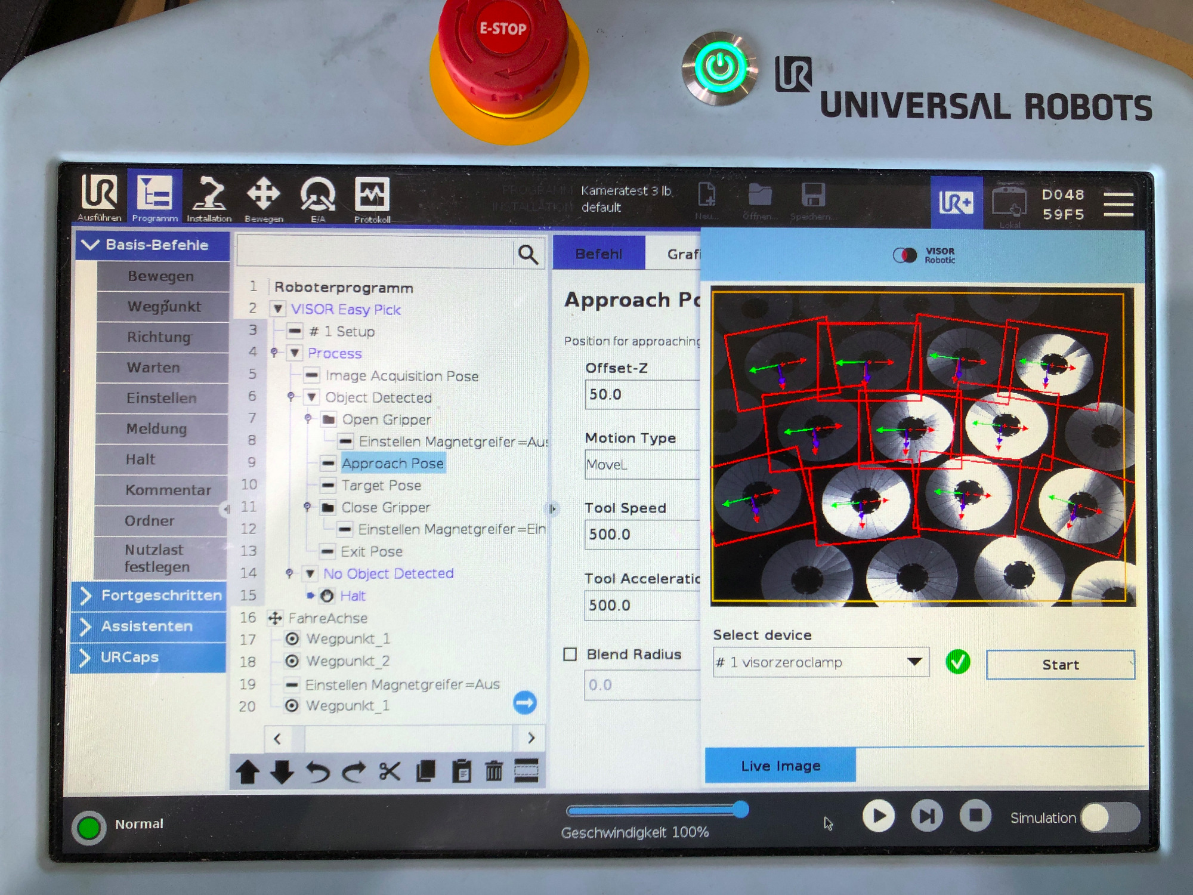
Task: Click the Offset-Z input field
Action: pos(642,394)
